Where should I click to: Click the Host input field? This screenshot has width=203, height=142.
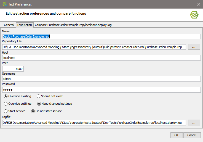(101, 58)
